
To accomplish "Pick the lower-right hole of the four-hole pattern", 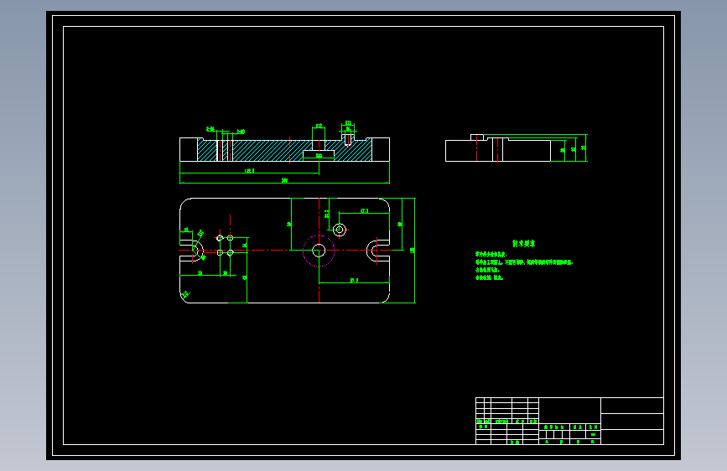I will click(231, 253).
